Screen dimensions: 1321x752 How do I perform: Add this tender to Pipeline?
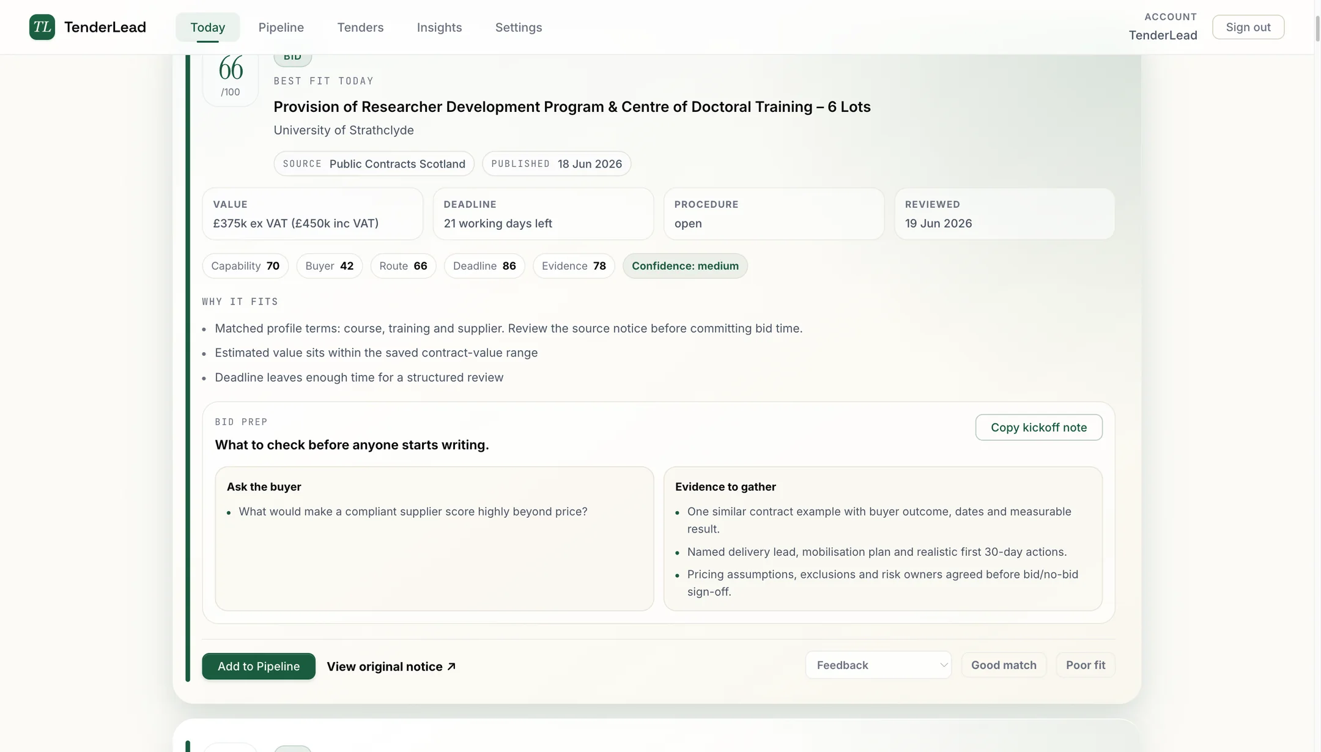click(259, 666)
